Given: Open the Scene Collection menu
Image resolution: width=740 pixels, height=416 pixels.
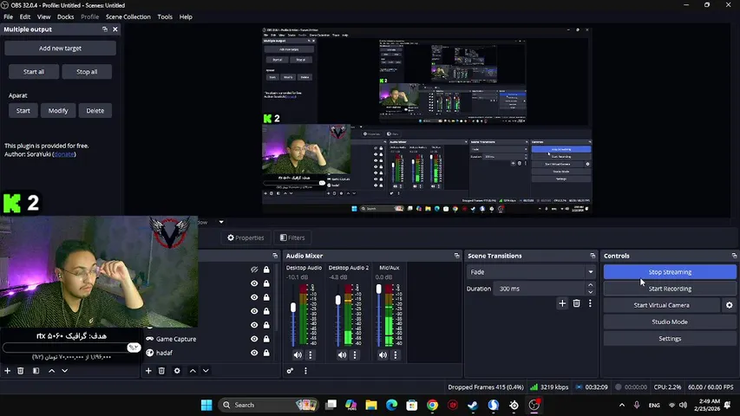Looking at the screenshot, I should coord(128,16).
